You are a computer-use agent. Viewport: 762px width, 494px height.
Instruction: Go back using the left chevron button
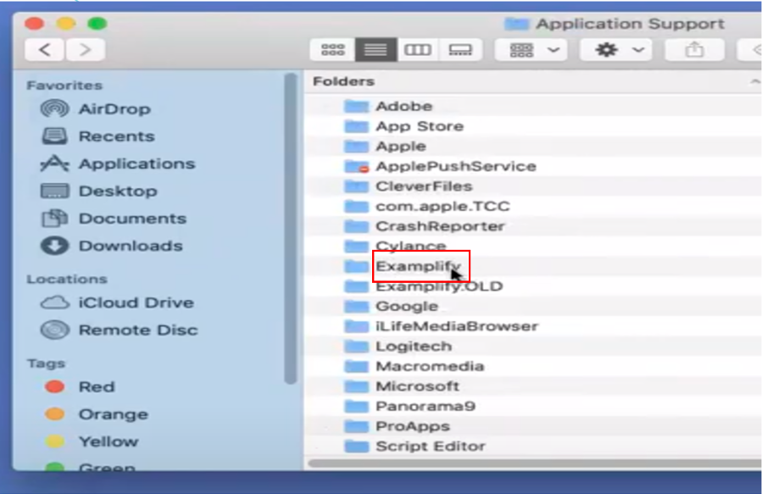click(44, 49)
